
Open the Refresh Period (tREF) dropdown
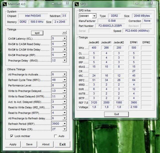pyautogui.click(x=65, y=124)
